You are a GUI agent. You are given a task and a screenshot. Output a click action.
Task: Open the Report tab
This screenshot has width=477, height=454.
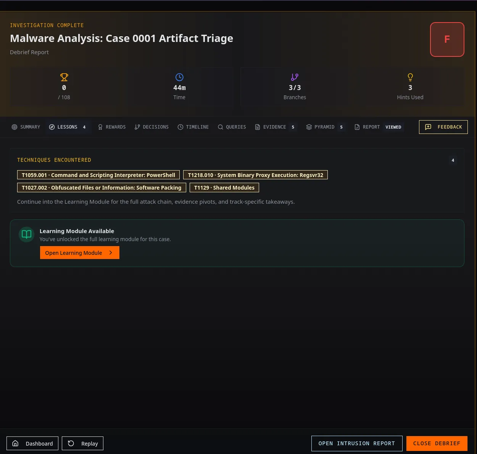tap(379, 127)
